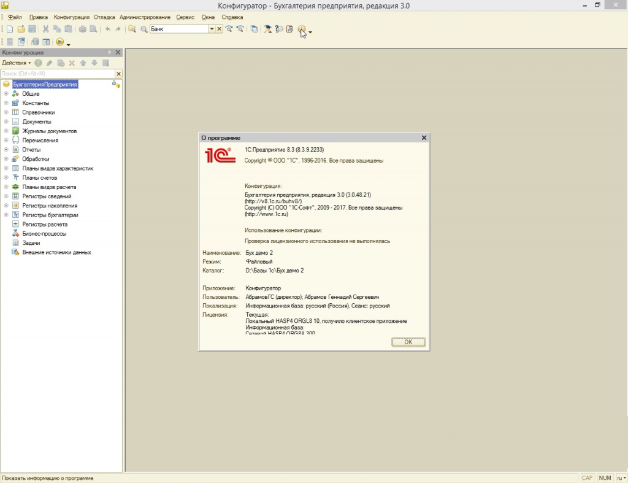Screen dimensions: 628x483
Task: Select Бизнес-процессы in the tree
Action: 44,234
